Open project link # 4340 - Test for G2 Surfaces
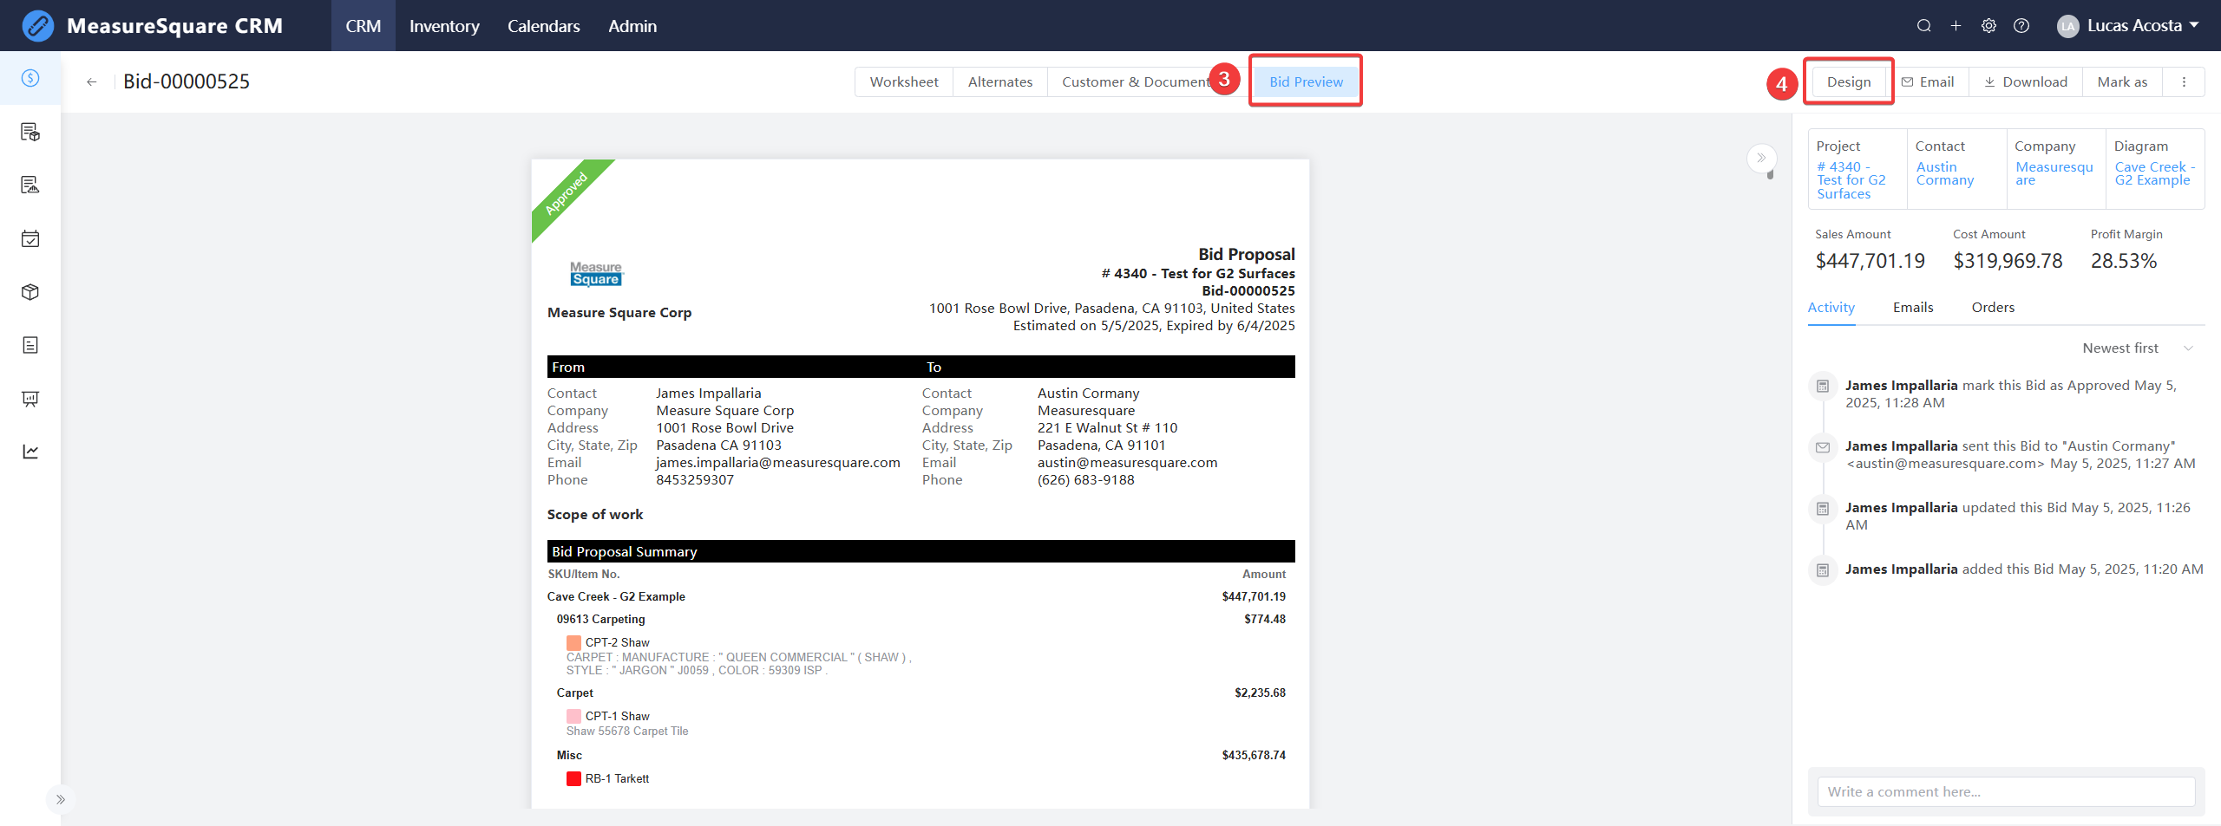Image resolution: width=2221 pixels, height=826 pixels. pyautogui.click(x=1851, y=180)
